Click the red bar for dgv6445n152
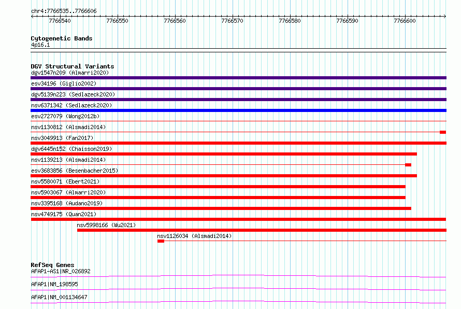461x309 pixels. click(224, 154)
